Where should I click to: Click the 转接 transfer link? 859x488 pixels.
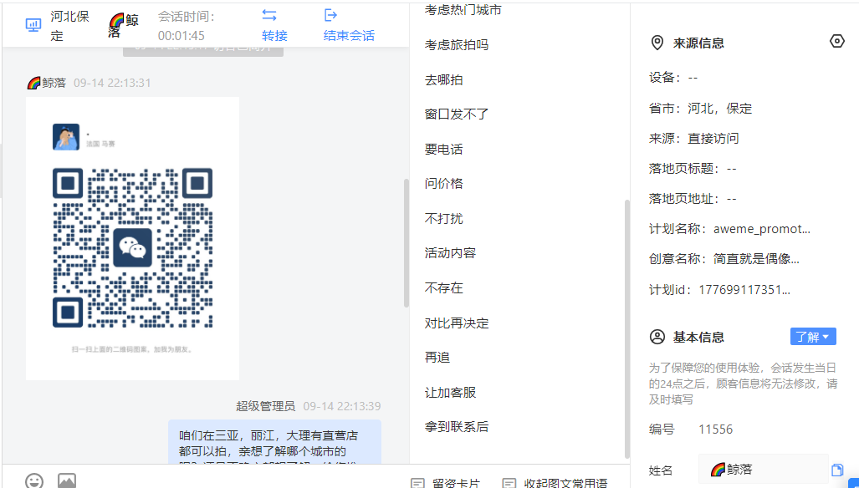click(274, 36)
